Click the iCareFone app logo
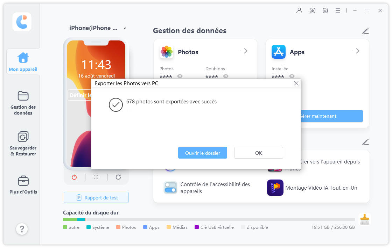 click(22, 22)
